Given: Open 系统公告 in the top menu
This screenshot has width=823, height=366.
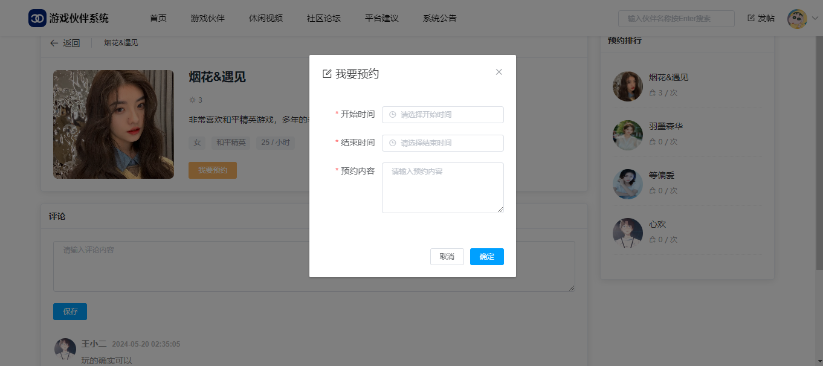Looking at the screenshot, I should tap(440, 18).
